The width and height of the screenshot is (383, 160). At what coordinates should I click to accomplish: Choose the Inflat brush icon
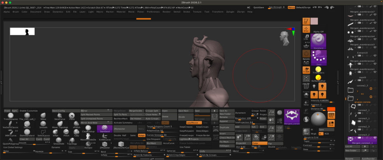56,133
